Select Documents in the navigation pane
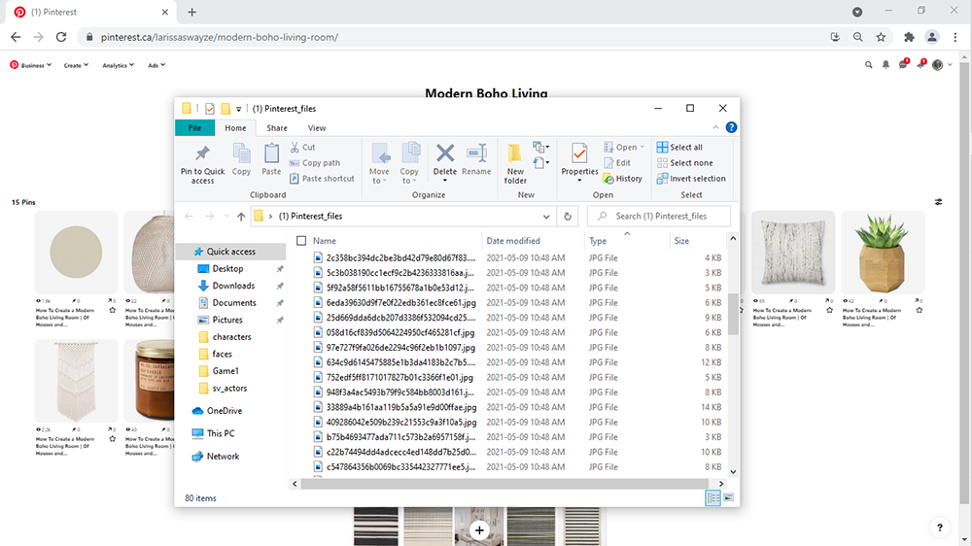Image resolution: width=972 pixels, height=546 pixels. tap(233, 302)
